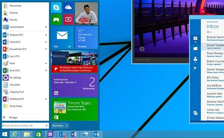This screenshot has width=224, height=138.
Task: Switch to Lync on taskbar
Action: [62, 134]
